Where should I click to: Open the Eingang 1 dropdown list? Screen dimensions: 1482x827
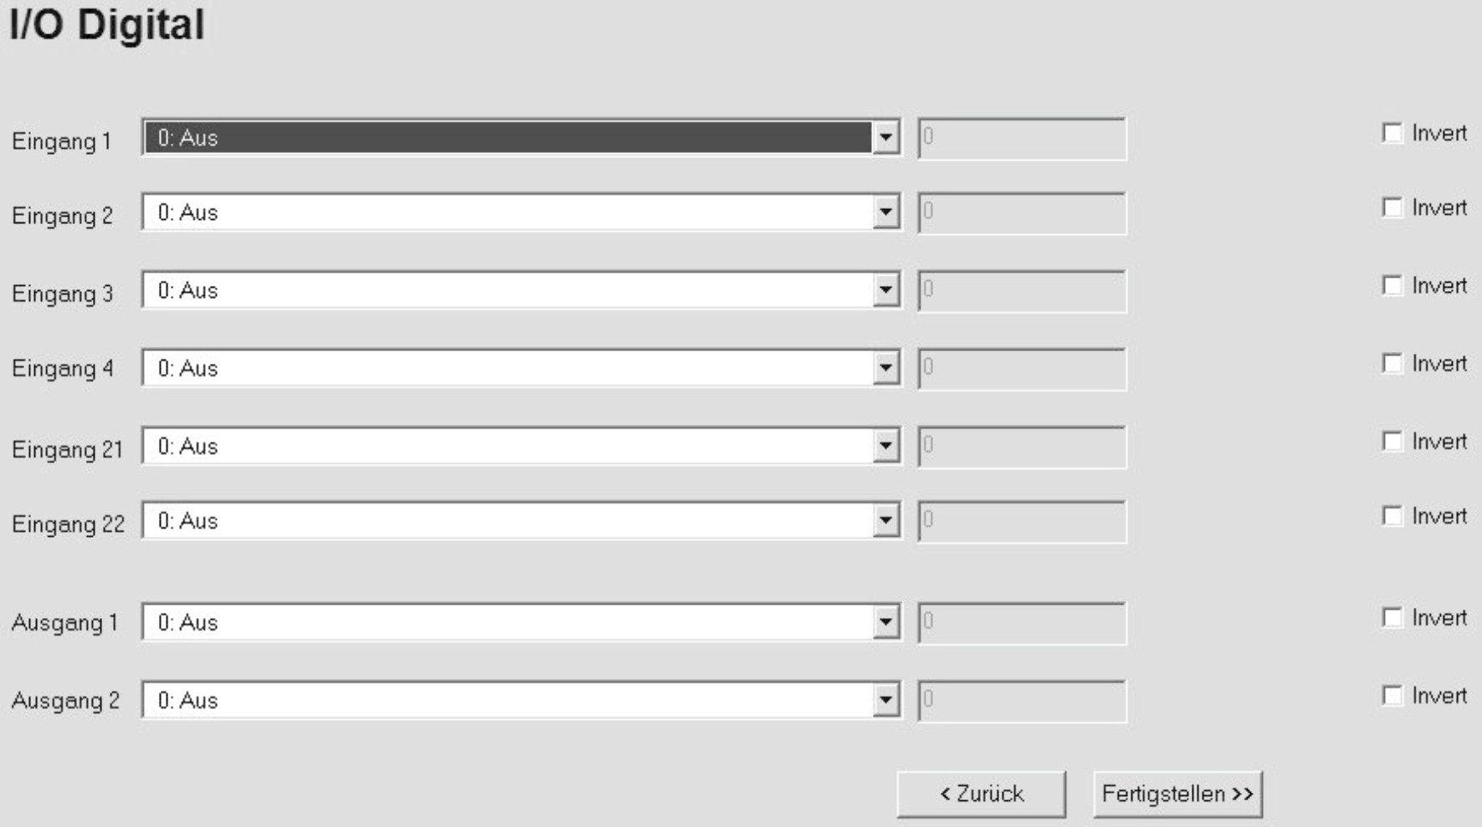click(885, 138)
